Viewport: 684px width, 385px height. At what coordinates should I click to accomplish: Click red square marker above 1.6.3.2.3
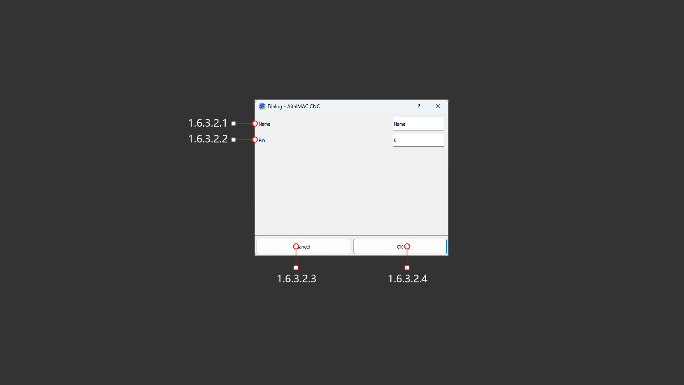[296, 267]
